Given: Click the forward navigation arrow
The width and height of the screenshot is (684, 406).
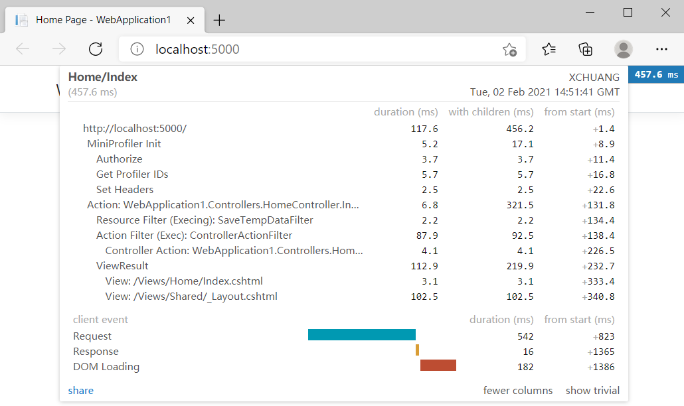Looking at the screenshot, I should click(58, 48).
